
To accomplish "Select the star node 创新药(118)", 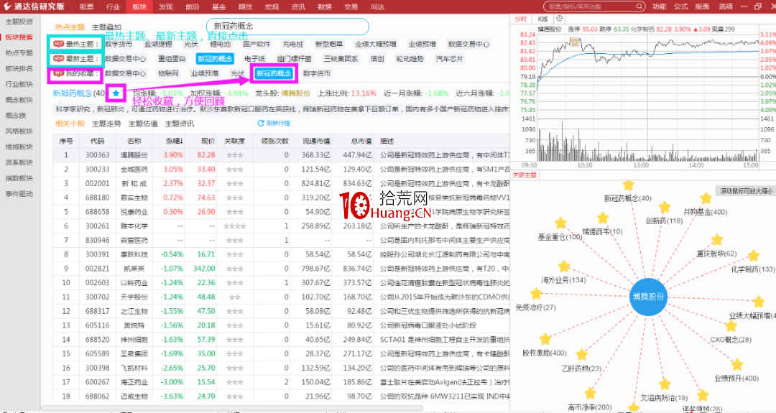I will pyautogui.click(x=665, y=208).
